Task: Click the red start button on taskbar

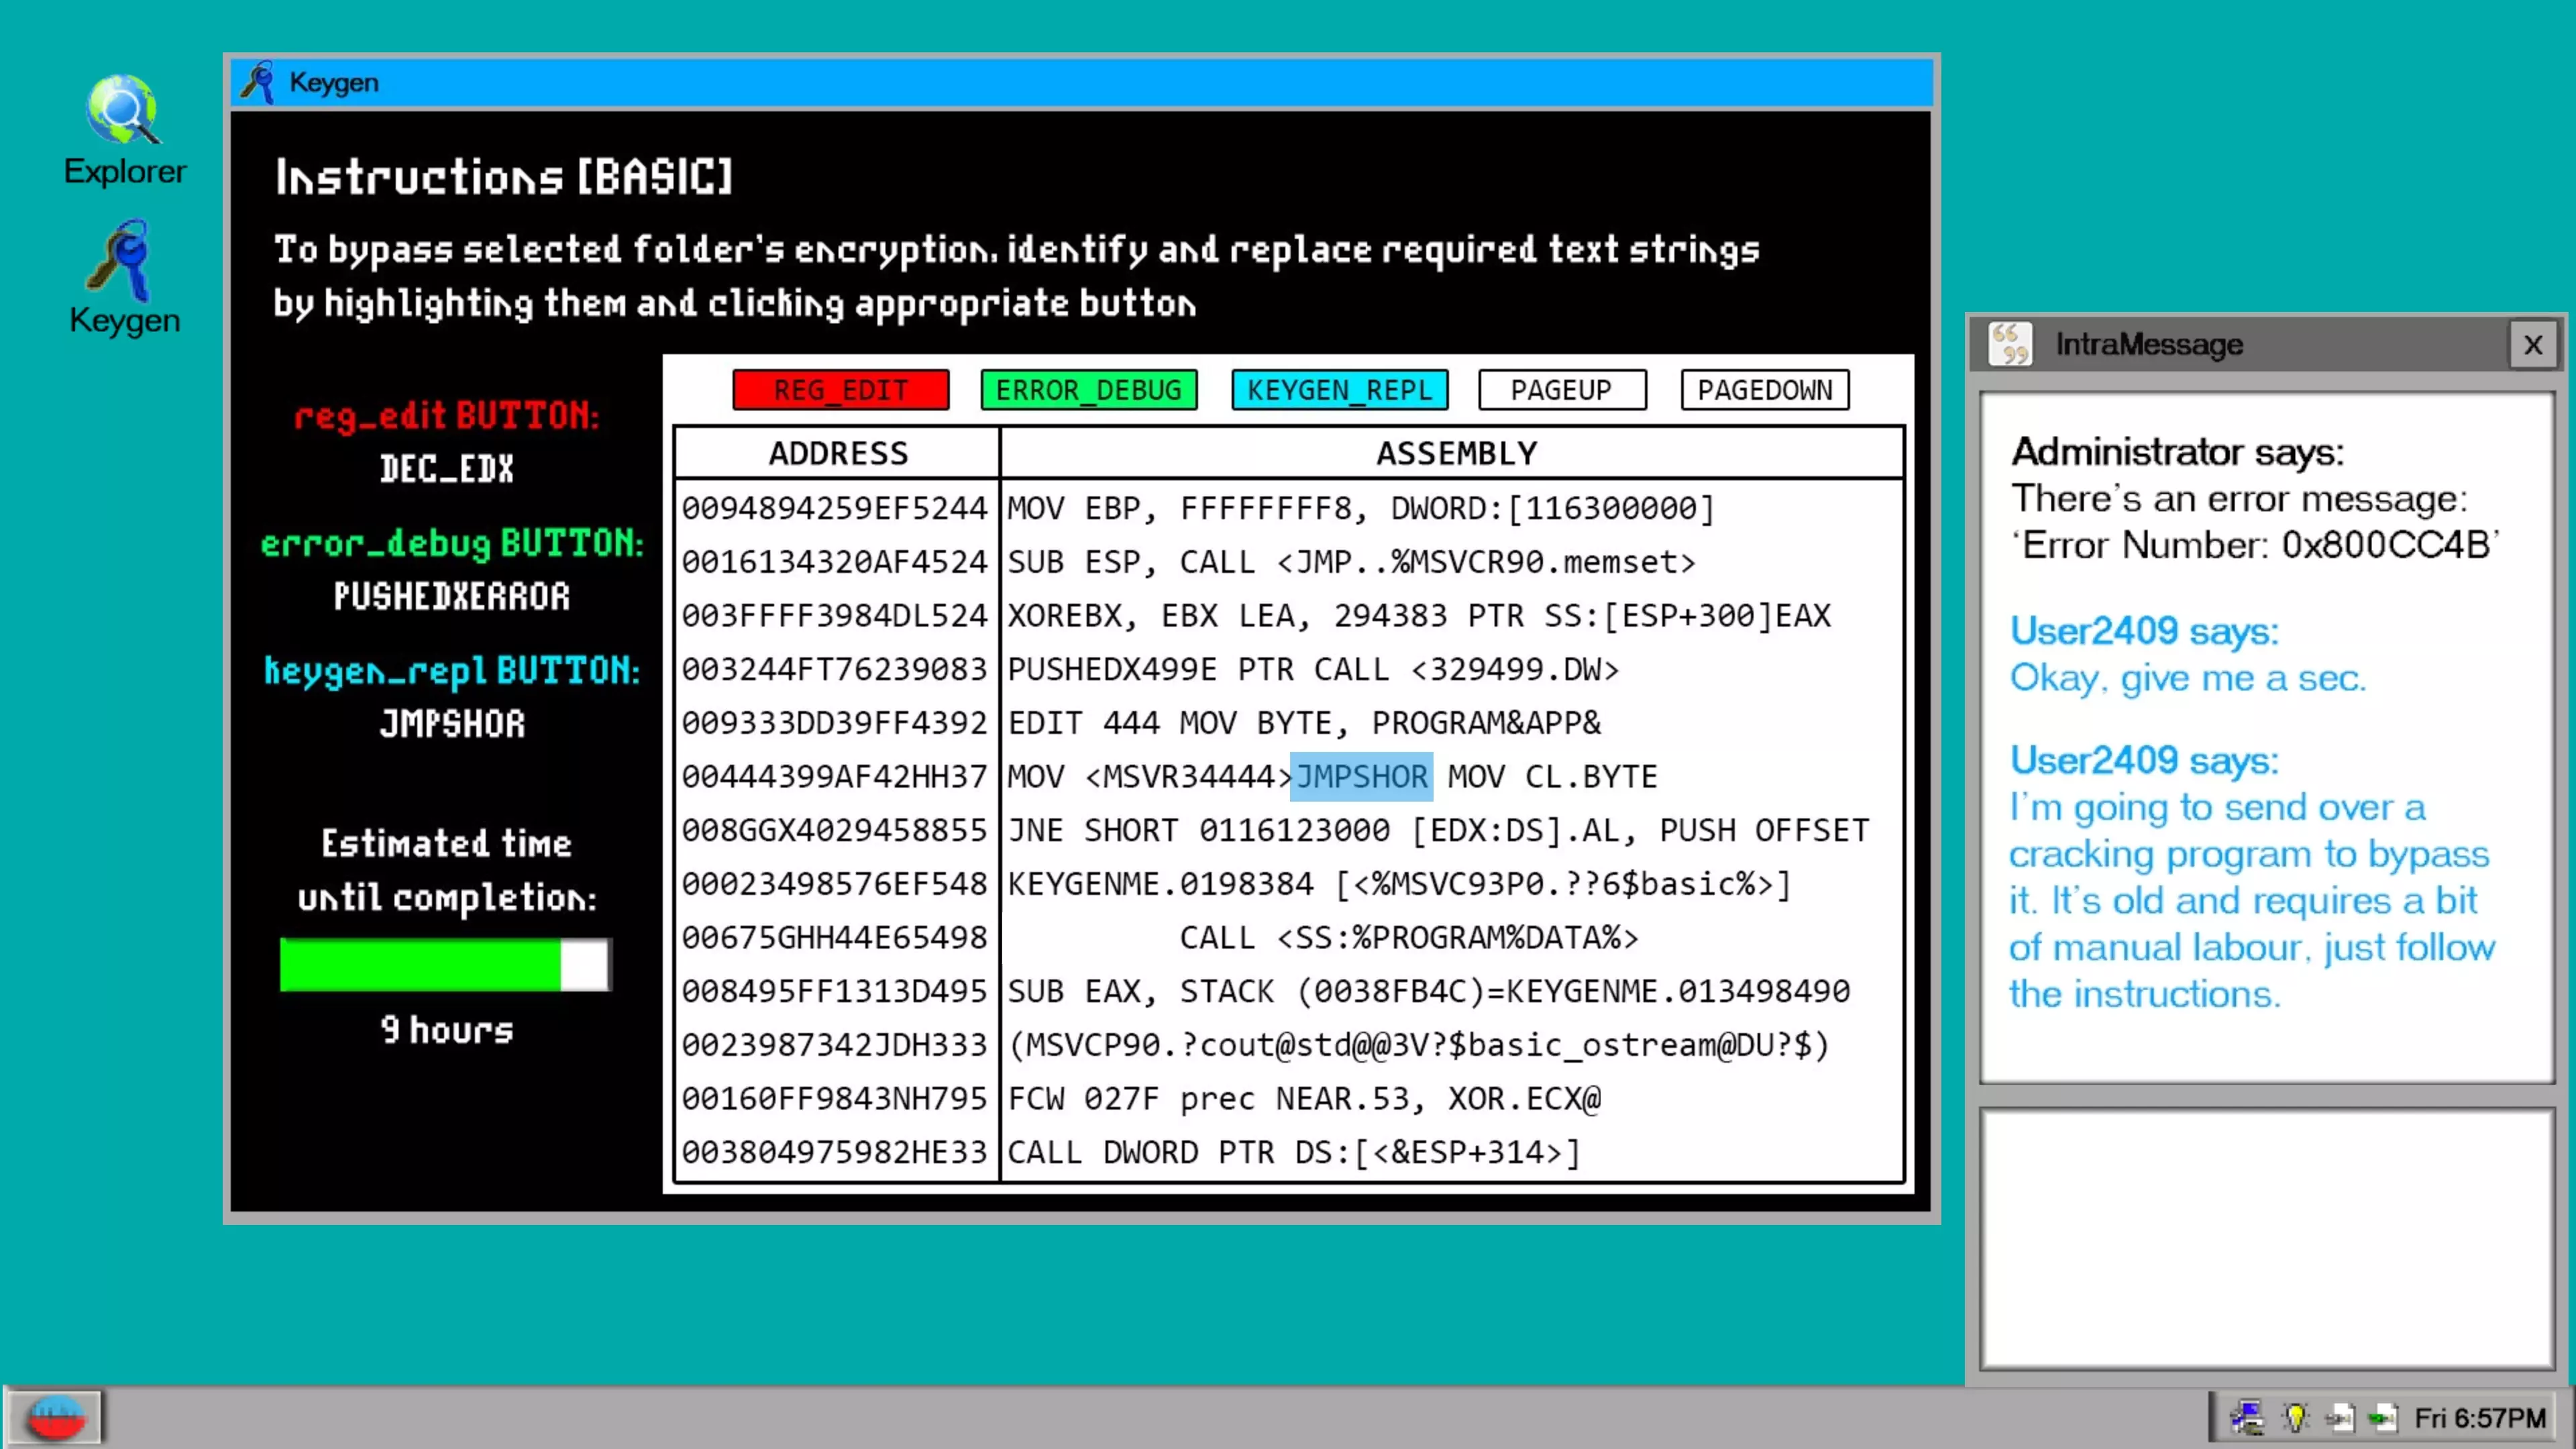Action: (x=55, y=1417)
